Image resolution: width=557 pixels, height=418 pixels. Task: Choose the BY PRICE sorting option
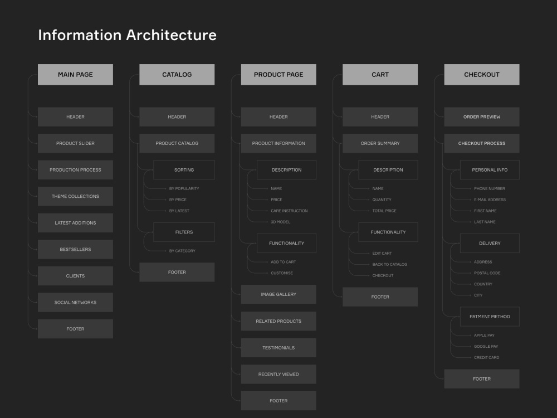click(178, 200)
